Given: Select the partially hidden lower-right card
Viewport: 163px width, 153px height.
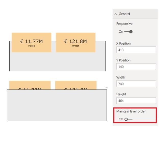Looking at the screenshot, I should click(76, 85).
